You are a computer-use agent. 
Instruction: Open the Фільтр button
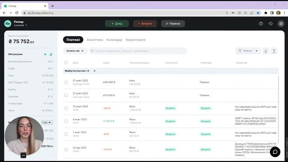(x=245, y=51)
